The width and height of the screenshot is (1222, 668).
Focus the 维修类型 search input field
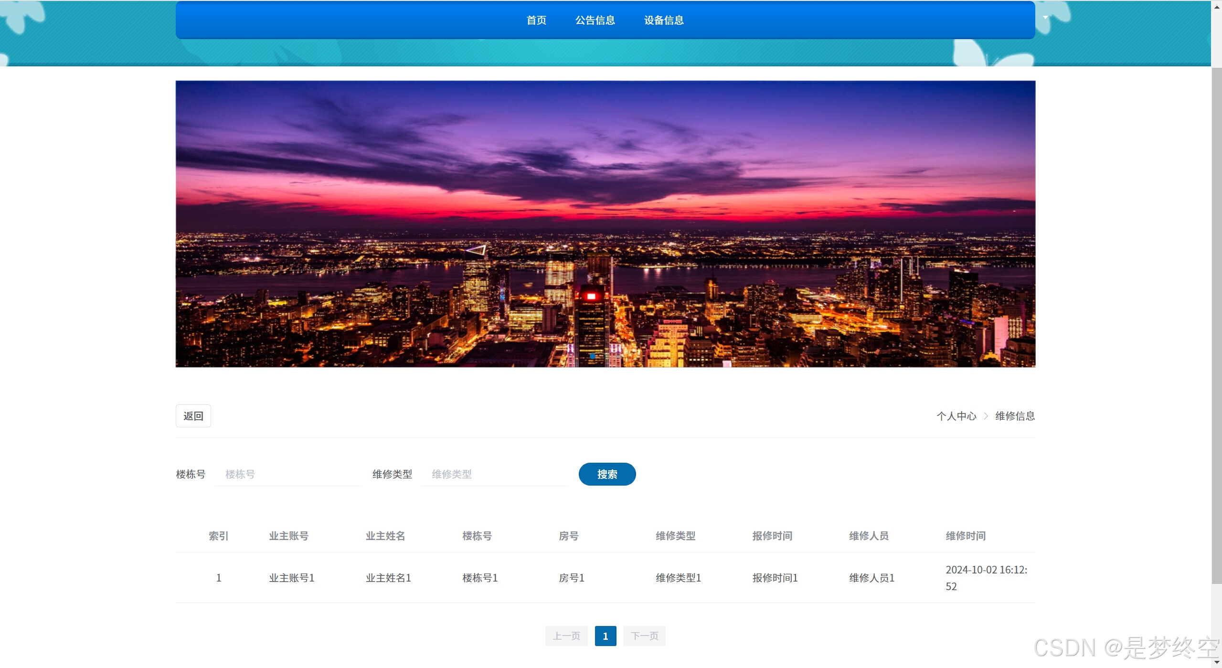click(x=495, y=474)
